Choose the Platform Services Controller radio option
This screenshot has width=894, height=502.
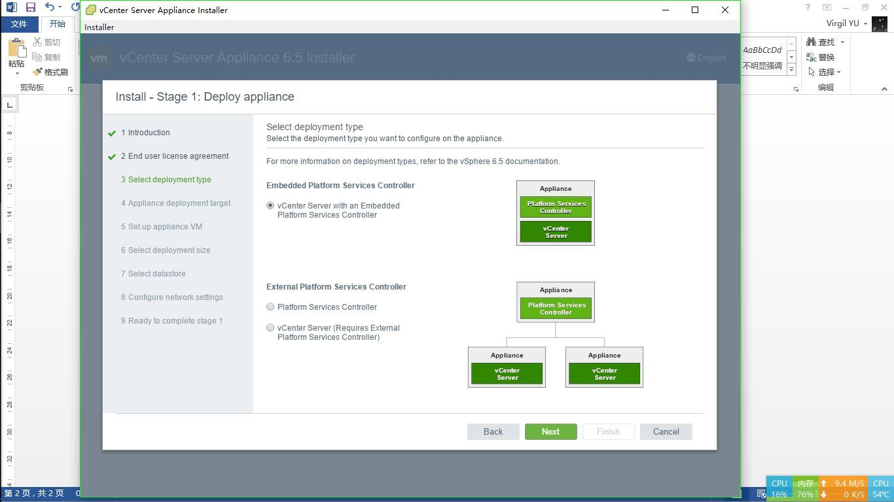pyautogui.click(x=270, y=307)
